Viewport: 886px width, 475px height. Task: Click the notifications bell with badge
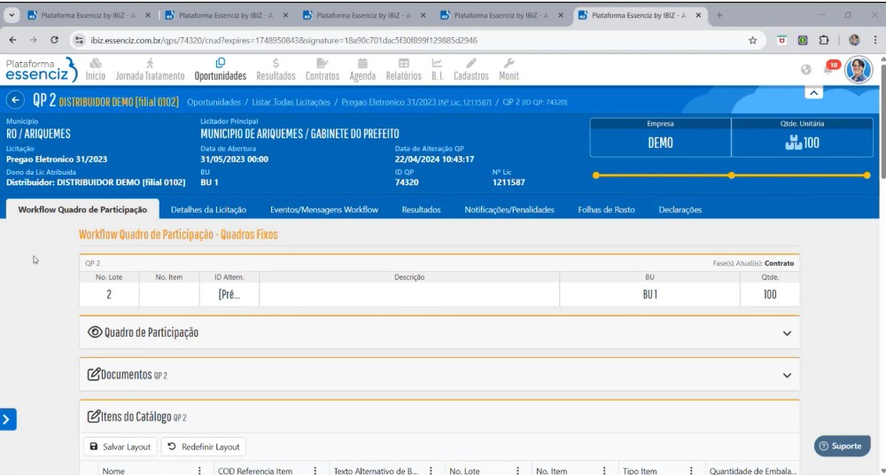pyautogui.click(x=830, y=69)
